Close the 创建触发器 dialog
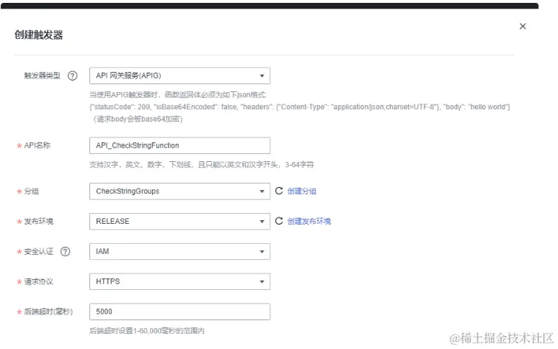 pos(523,27)
